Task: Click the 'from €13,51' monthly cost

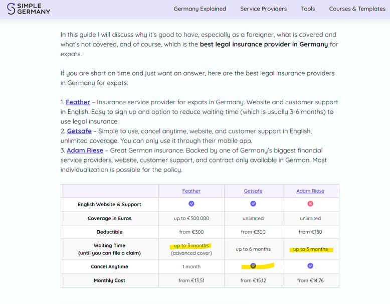Action: coord(191,280)
